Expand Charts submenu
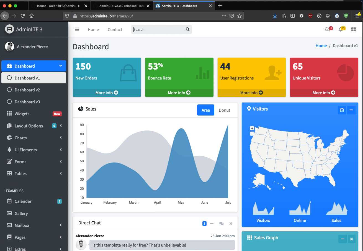 pyautogui.click(x=34, y=138)
